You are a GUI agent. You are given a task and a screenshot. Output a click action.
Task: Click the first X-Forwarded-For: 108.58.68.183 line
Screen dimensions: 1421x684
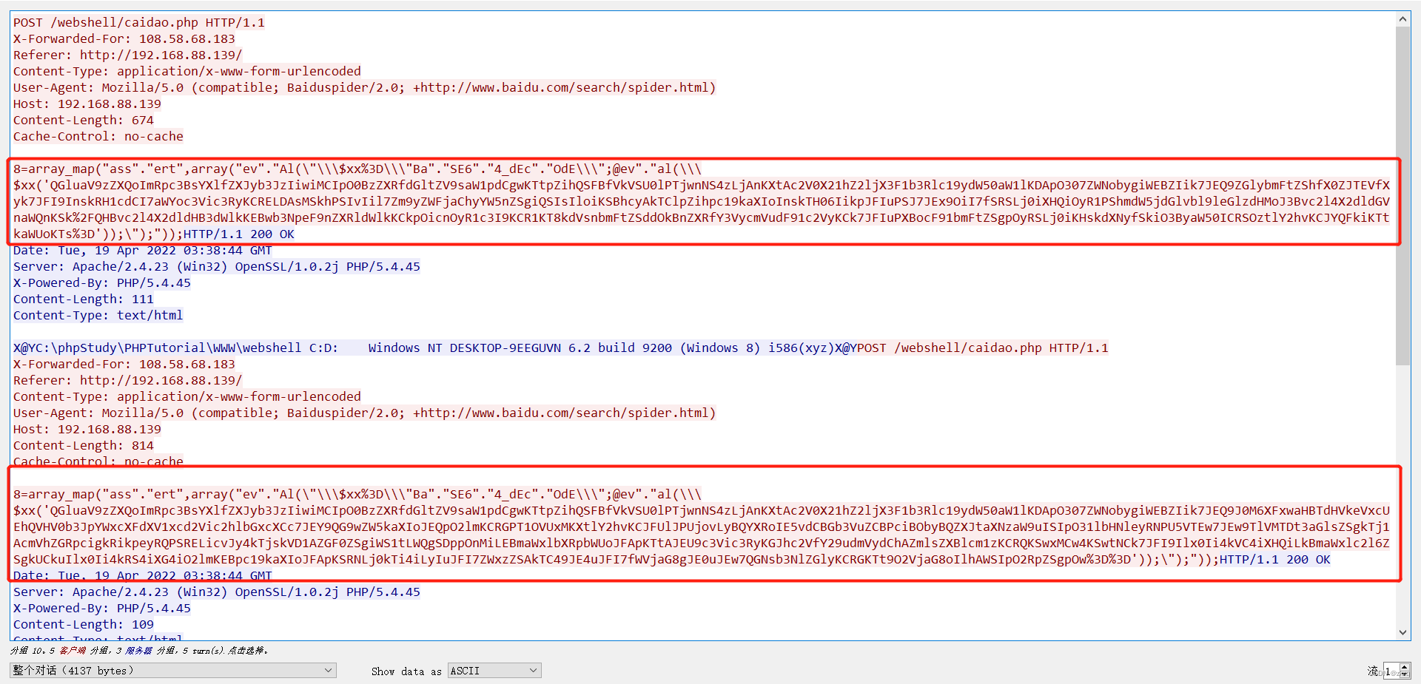tap(124, 38)
